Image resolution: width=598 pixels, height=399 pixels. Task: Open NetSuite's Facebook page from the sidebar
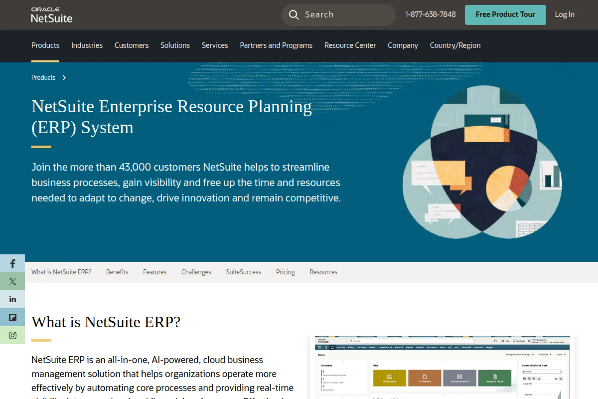12,264
